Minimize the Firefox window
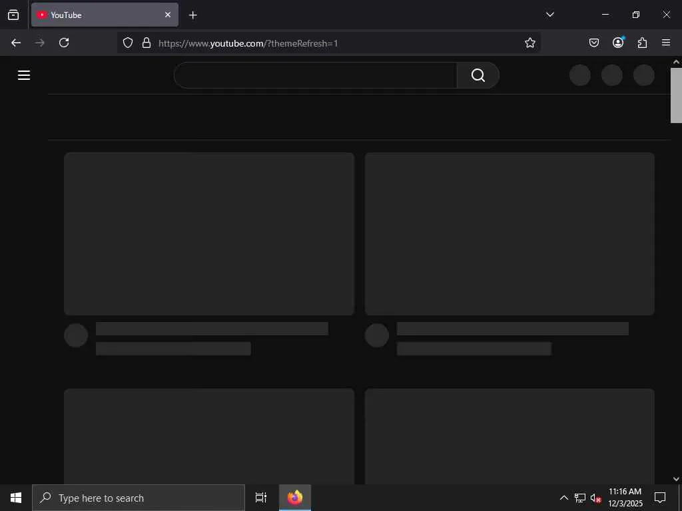682x511 pixels. coord(605,15)
